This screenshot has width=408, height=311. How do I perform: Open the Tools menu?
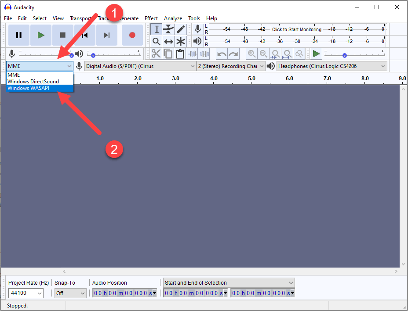[194, 18]
